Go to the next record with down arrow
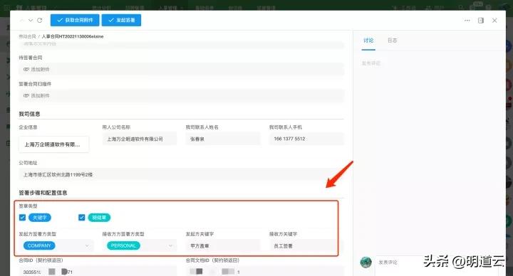This screenshot has height=276, width=513. pyautogui.click(x=31, y=20)
